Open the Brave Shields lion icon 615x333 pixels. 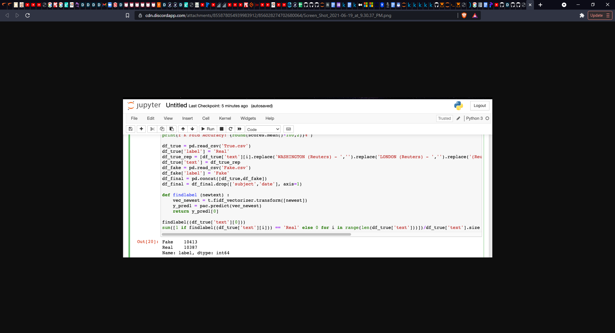point(464,15)
